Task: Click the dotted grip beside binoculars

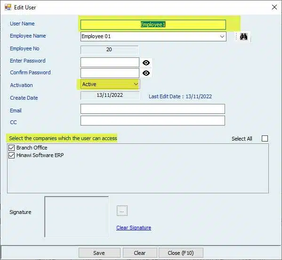Action: click(236, 37)
